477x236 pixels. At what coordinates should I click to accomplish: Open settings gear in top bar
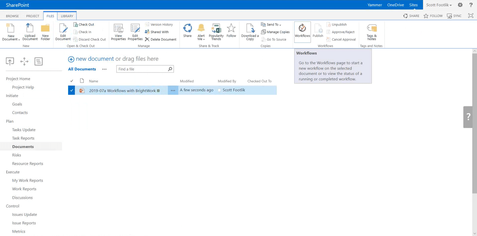[x=460, y=5]
